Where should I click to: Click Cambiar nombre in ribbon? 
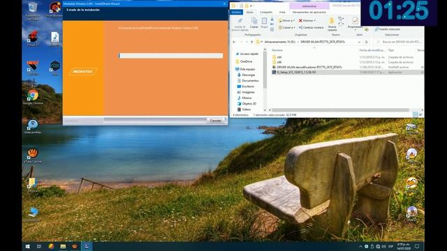click(x=311, y=28)
